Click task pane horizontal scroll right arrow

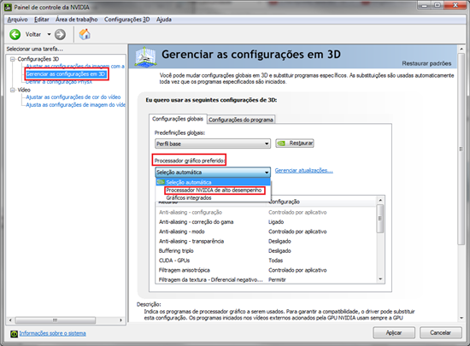tap(120, 320)
